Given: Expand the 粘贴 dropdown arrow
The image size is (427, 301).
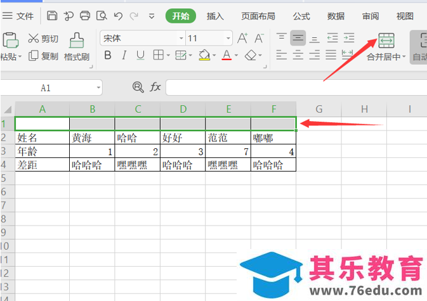Looking at the screenshot, I should click(x=20, y=57).
